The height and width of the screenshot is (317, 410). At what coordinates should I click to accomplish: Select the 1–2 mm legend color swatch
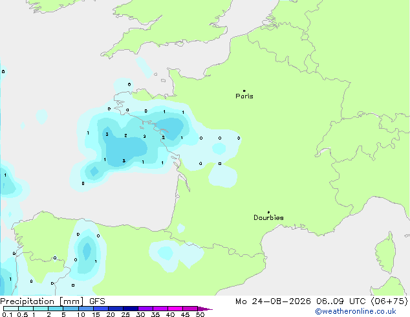click(x=41, y=309)
